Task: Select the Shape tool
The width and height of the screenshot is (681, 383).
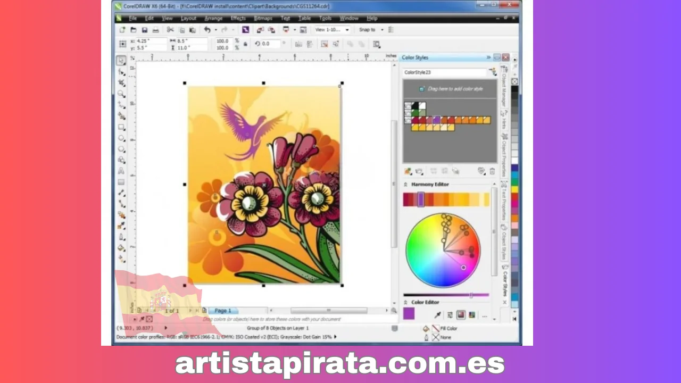Action: coord(121,72)
